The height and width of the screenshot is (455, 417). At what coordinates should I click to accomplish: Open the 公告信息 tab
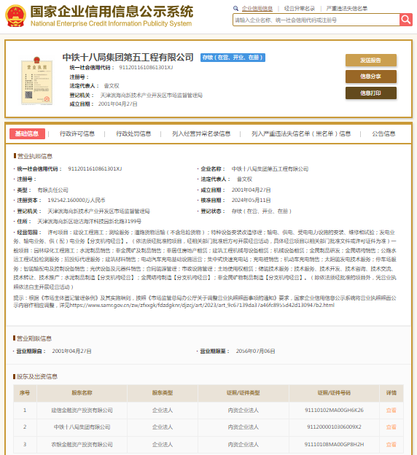click(383, 133)
